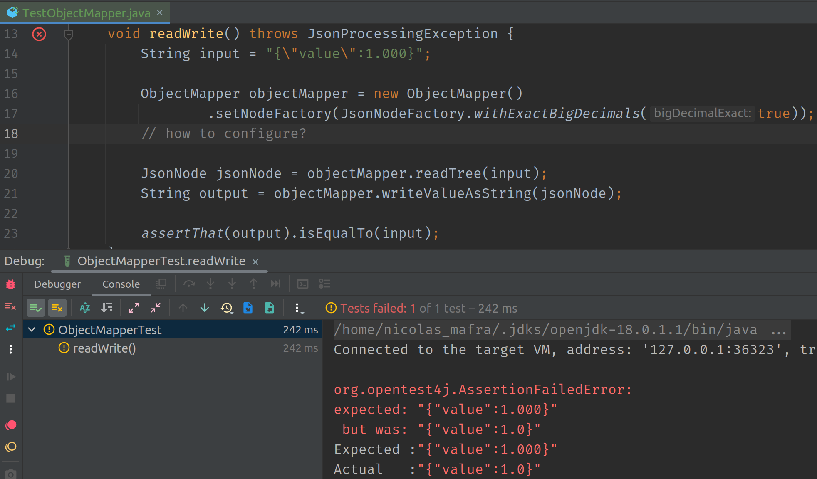
Task: Select the Console tab
Action: click(x=121, y=284)
